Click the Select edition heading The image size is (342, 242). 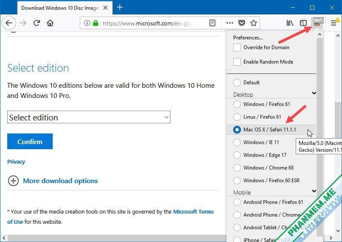pos(38,68)
